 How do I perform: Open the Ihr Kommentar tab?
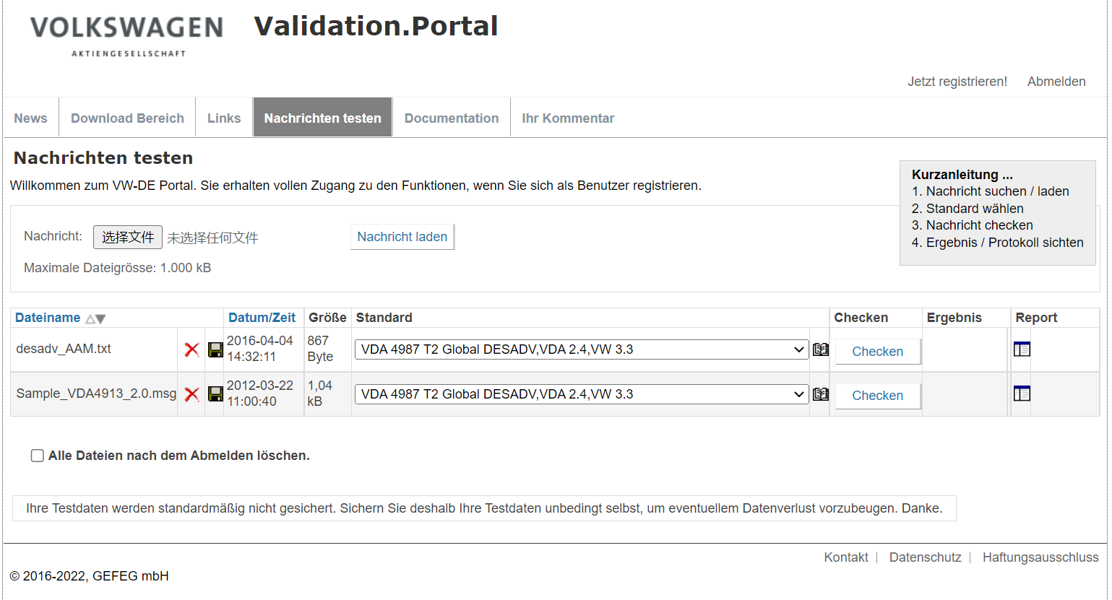pyautogui.click(x=568, y=118)
